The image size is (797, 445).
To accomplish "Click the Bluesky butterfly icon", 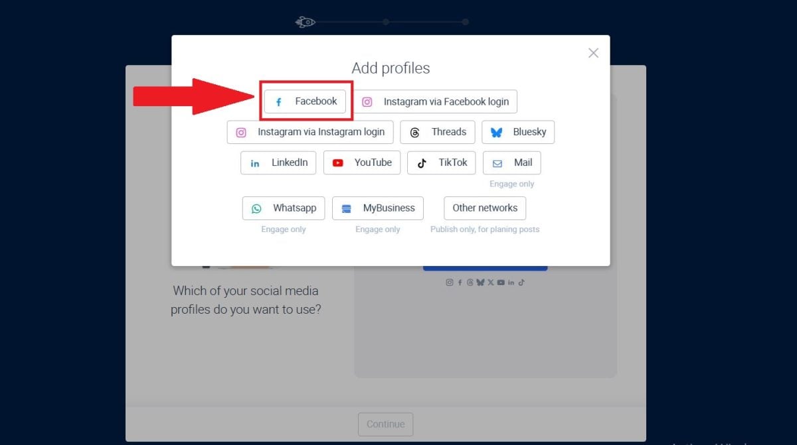I will point(496,133).
